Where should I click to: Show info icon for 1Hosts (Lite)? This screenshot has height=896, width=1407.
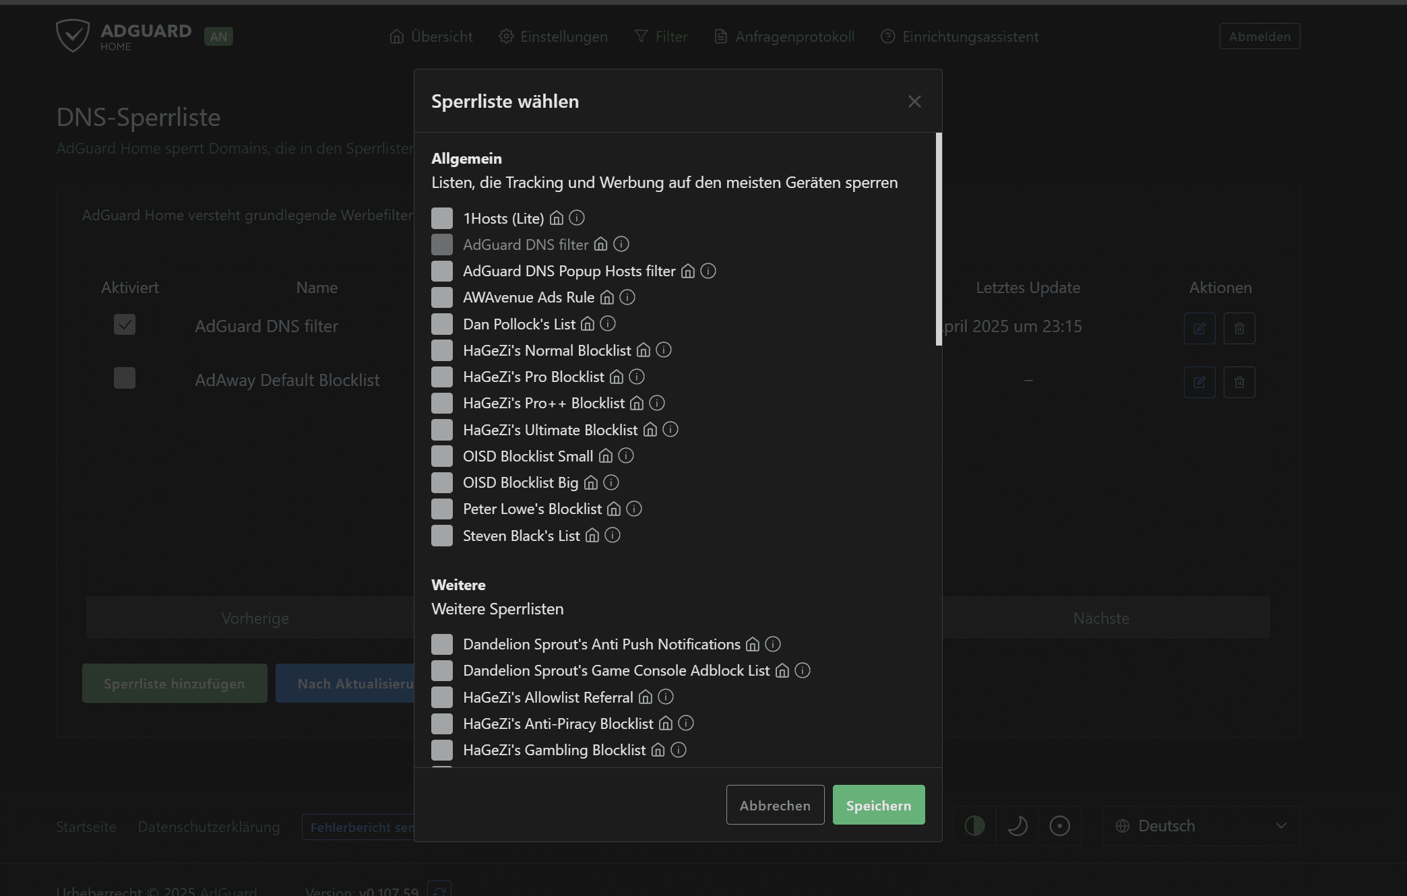577,218
